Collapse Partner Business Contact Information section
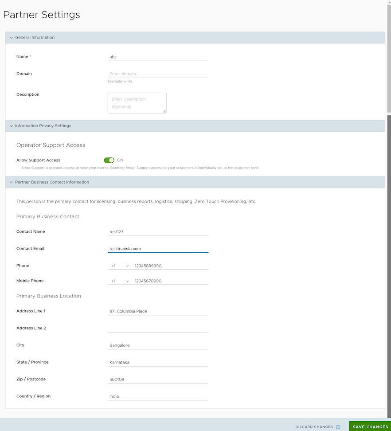This screenshot has height=431, width=391. click(x=12, y=182)
